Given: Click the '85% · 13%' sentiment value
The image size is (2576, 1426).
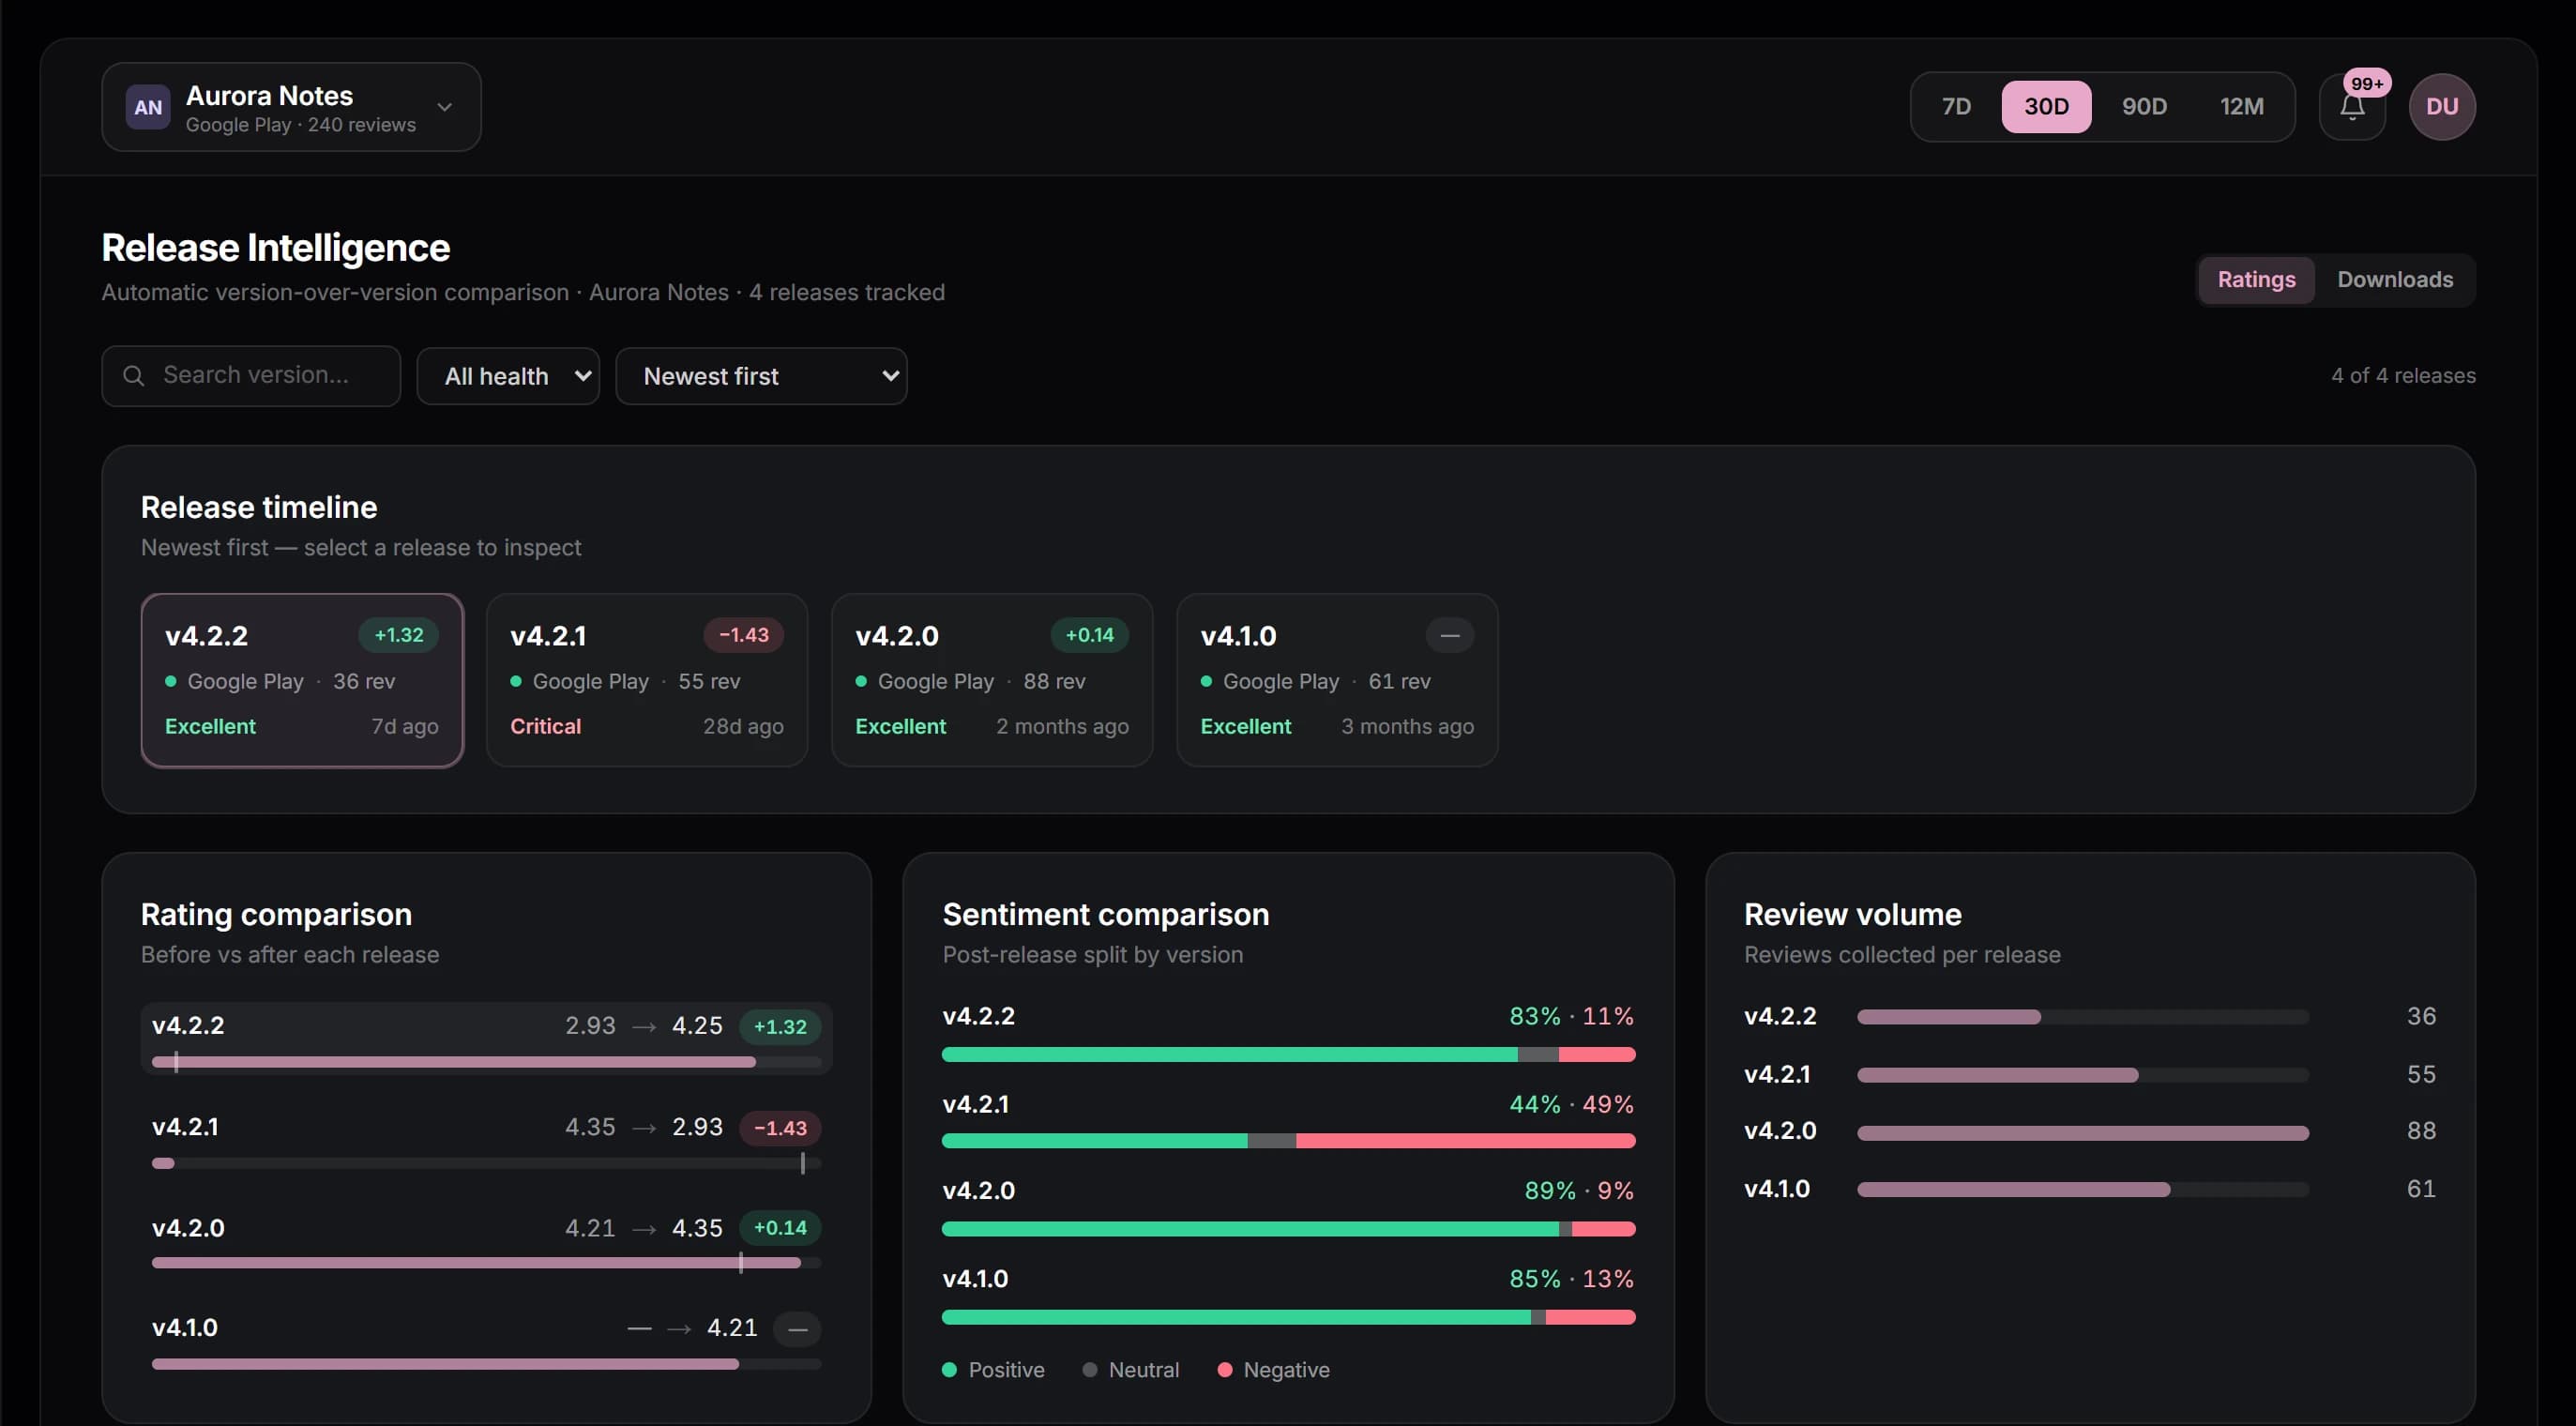Looking at the screenshot, I should [1571, 1279].
